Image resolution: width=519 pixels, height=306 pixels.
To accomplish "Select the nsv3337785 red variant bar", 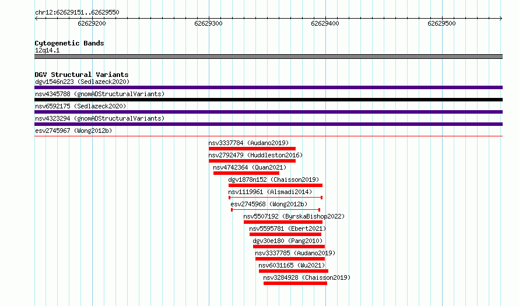I will pyautogui.click(x=290, y=259).
